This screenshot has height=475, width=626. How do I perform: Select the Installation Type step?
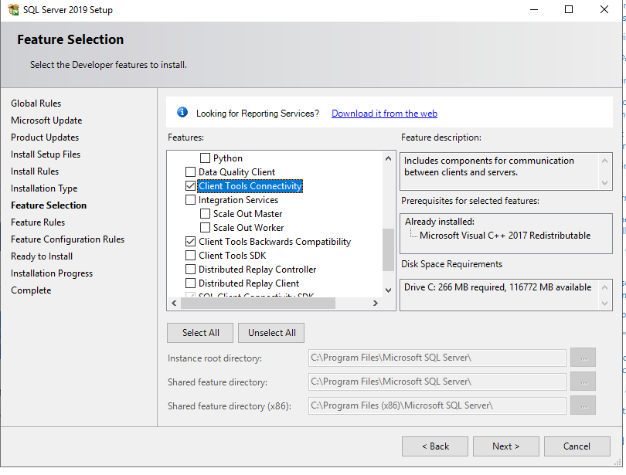pyautogui.click(x=44, y=188)
